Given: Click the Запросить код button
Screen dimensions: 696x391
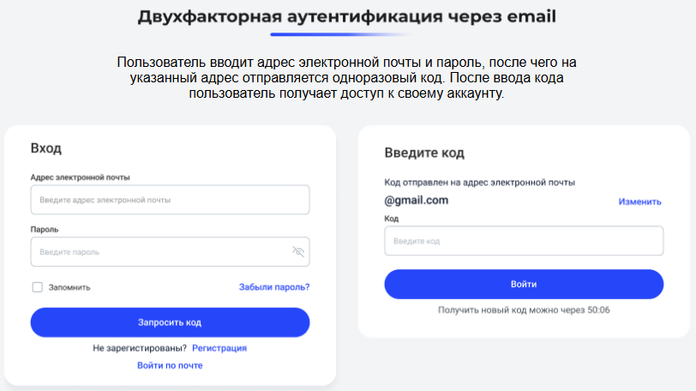Looking at the screenshot, I should point(170,322).
